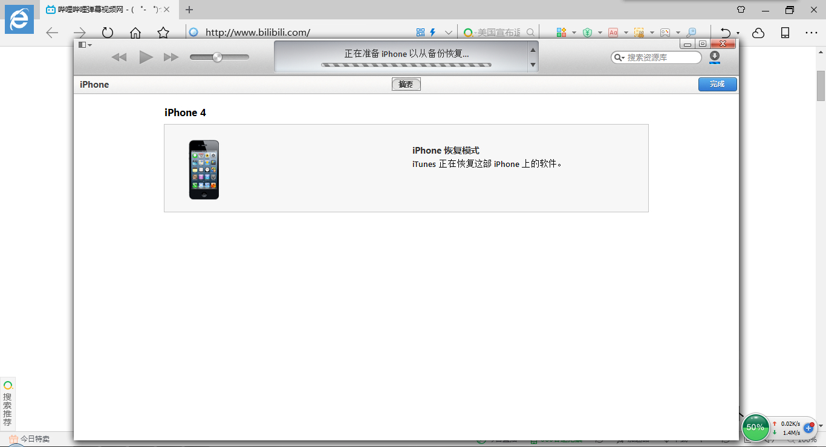Expand the undo arrow dropdown

click(x=738, y=34)
